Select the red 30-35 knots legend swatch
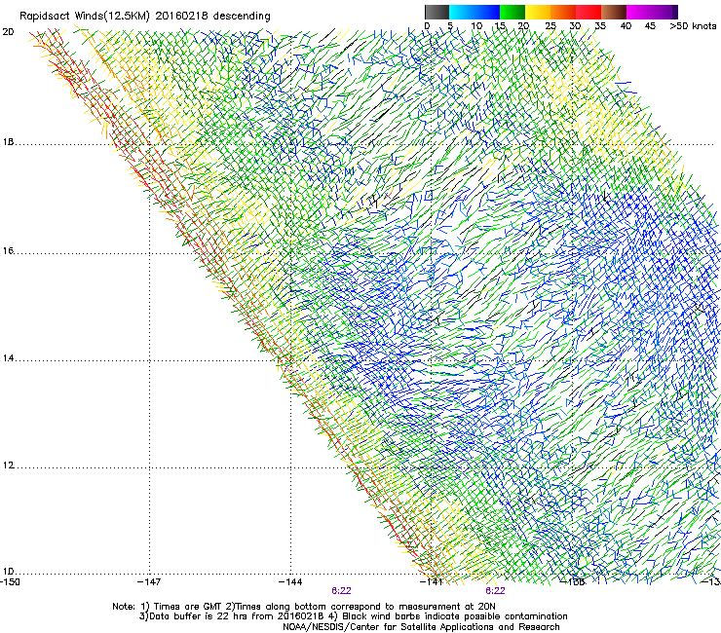 588,12
